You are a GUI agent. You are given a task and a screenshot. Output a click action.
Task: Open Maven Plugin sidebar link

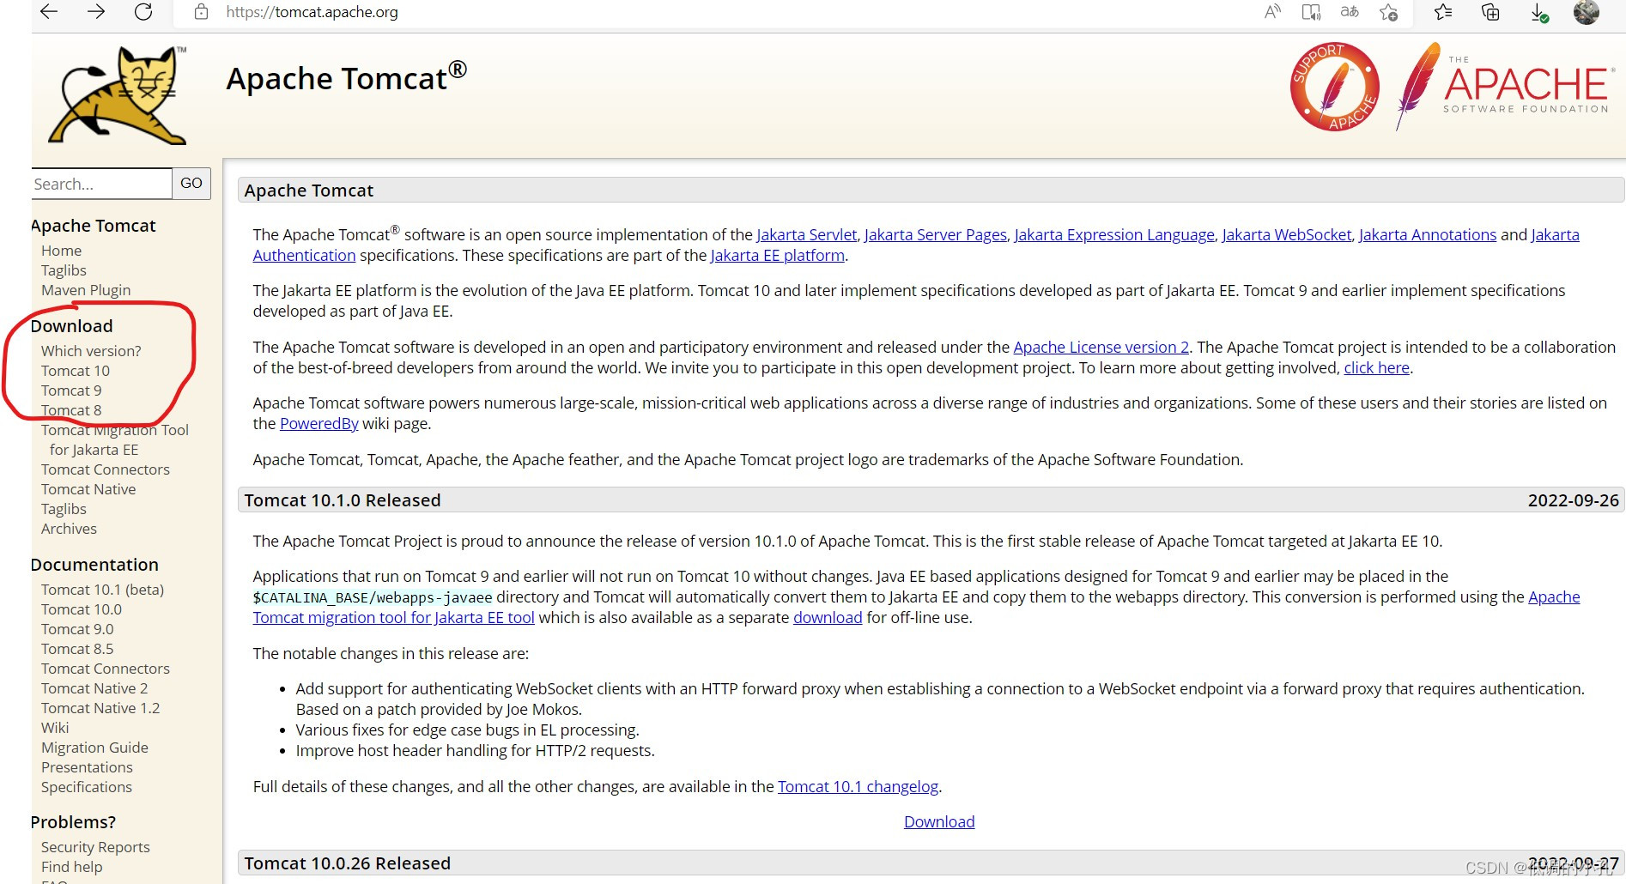[x=86, y=290]
